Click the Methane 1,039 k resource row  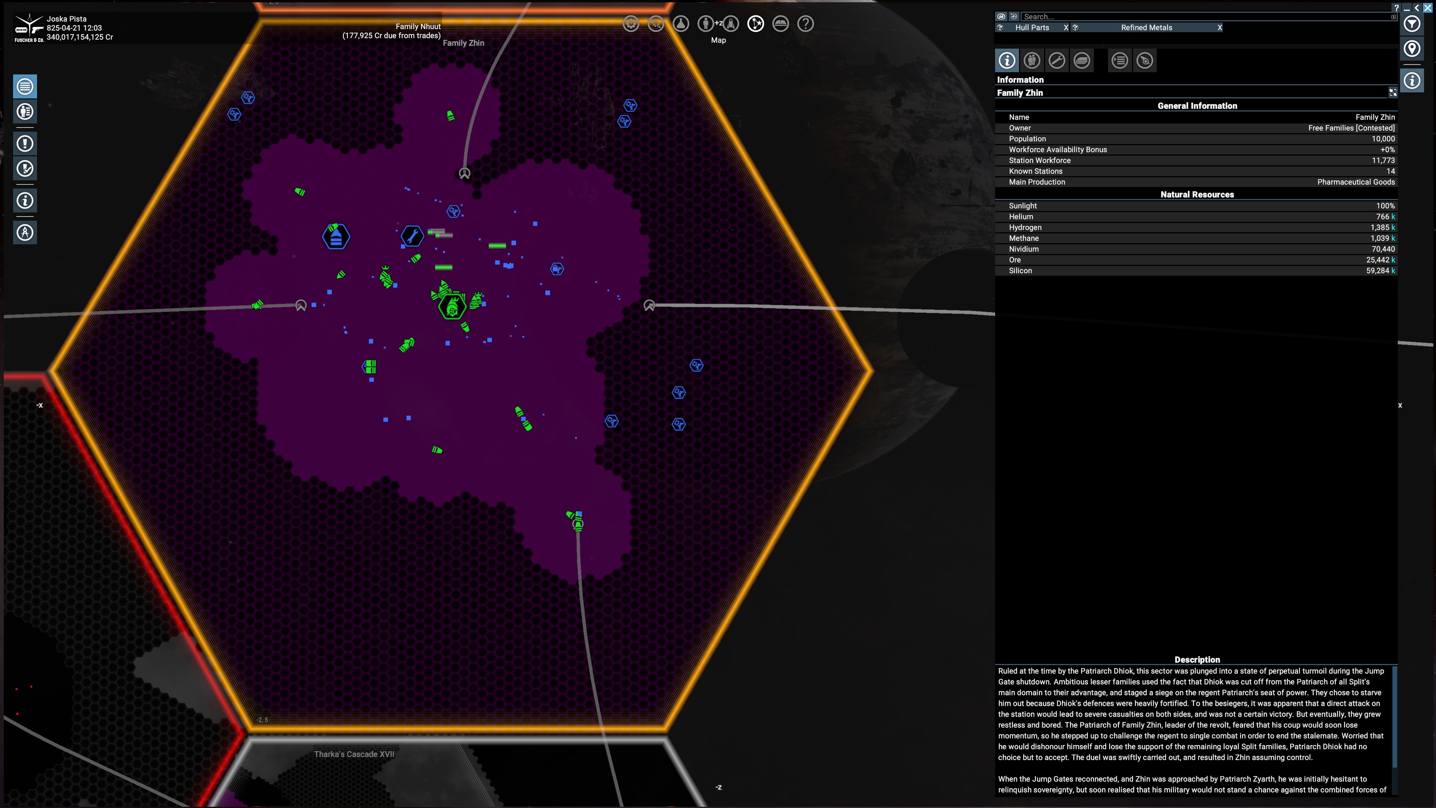[x=1196, y=238]
